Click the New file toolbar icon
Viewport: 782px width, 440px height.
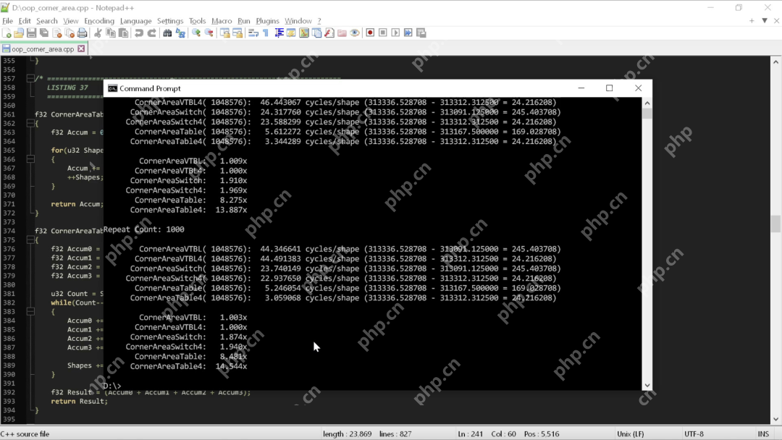click(7, 33)
